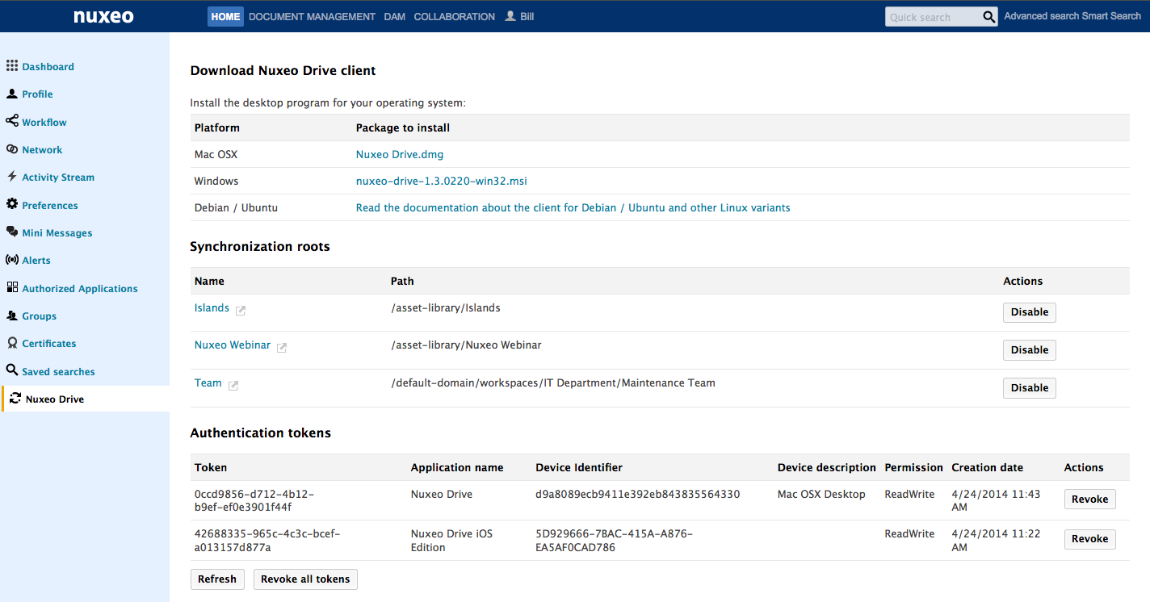The image size is (1150, 602).
Task: Download Nuxeo Drive.dmg package
Action: [400, 154]
